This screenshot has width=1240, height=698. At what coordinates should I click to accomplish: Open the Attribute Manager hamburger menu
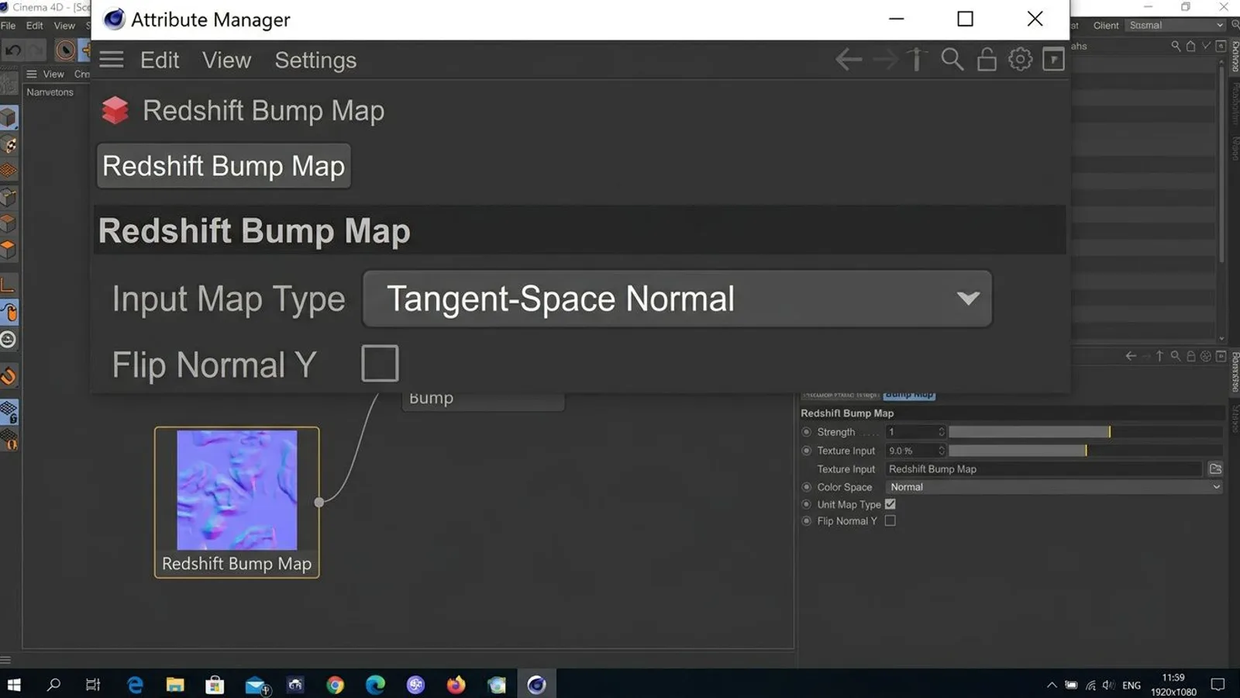[x=112, y=60]
